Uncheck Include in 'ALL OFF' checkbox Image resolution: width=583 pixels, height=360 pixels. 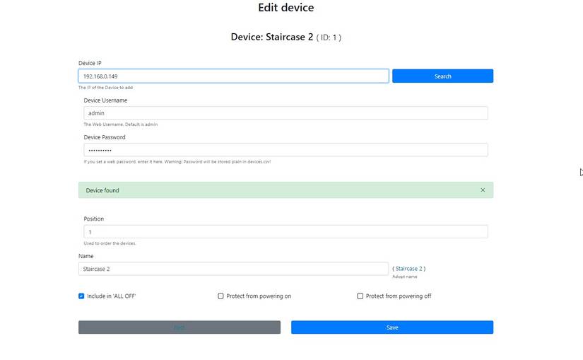point(81,296)
